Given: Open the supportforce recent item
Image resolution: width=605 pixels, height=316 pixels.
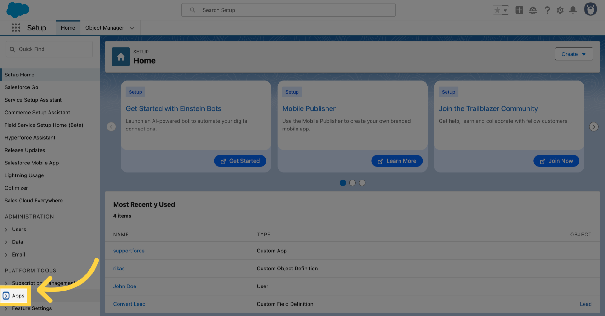Looking at the screenshot, I should pyautogui.click(x=129, y=251).
